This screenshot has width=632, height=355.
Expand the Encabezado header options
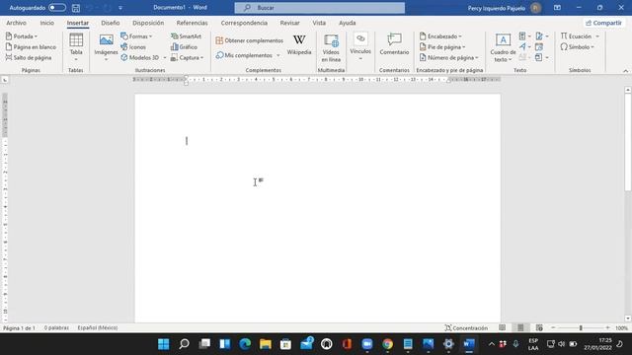pyautogui.click(x=440, y=36)
